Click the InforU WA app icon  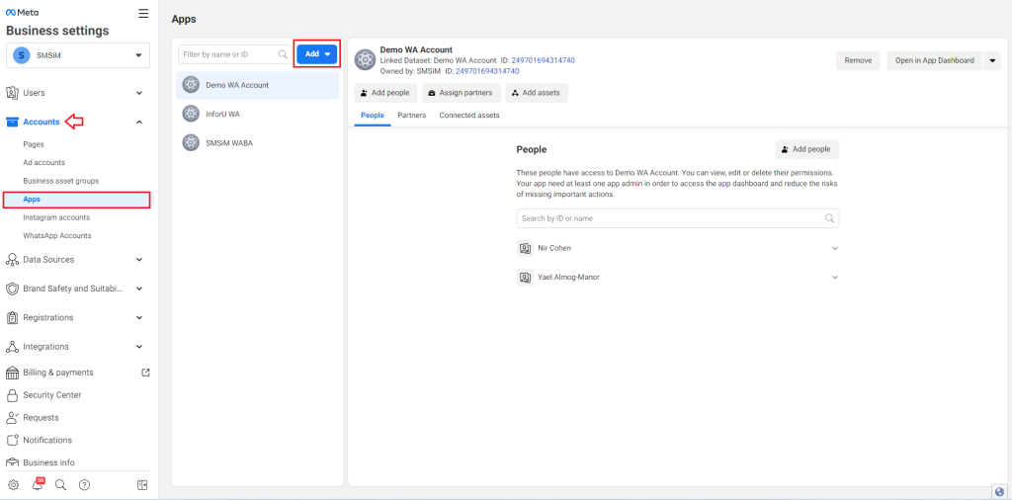[x=191, y=114]
